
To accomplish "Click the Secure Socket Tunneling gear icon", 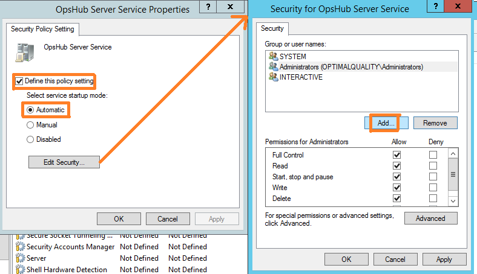I will coord(21,236).
